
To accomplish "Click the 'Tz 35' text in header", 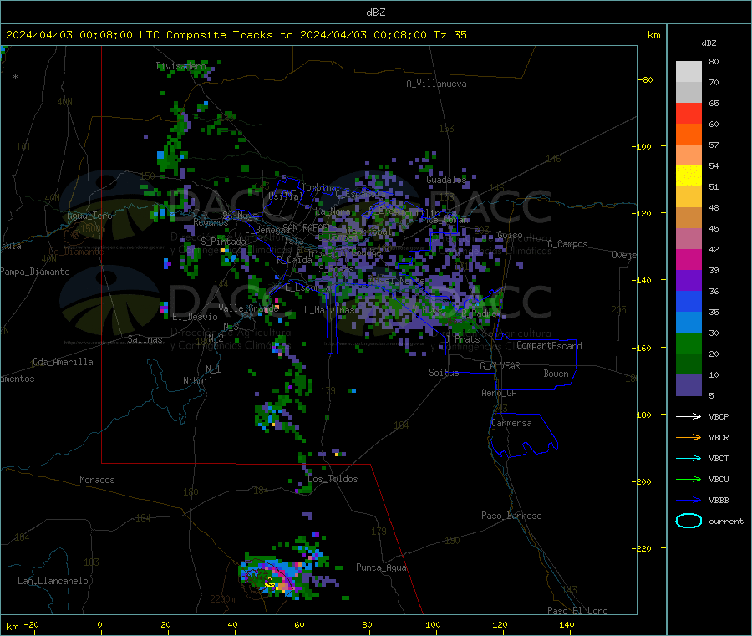I will click(x=450, y=35).
